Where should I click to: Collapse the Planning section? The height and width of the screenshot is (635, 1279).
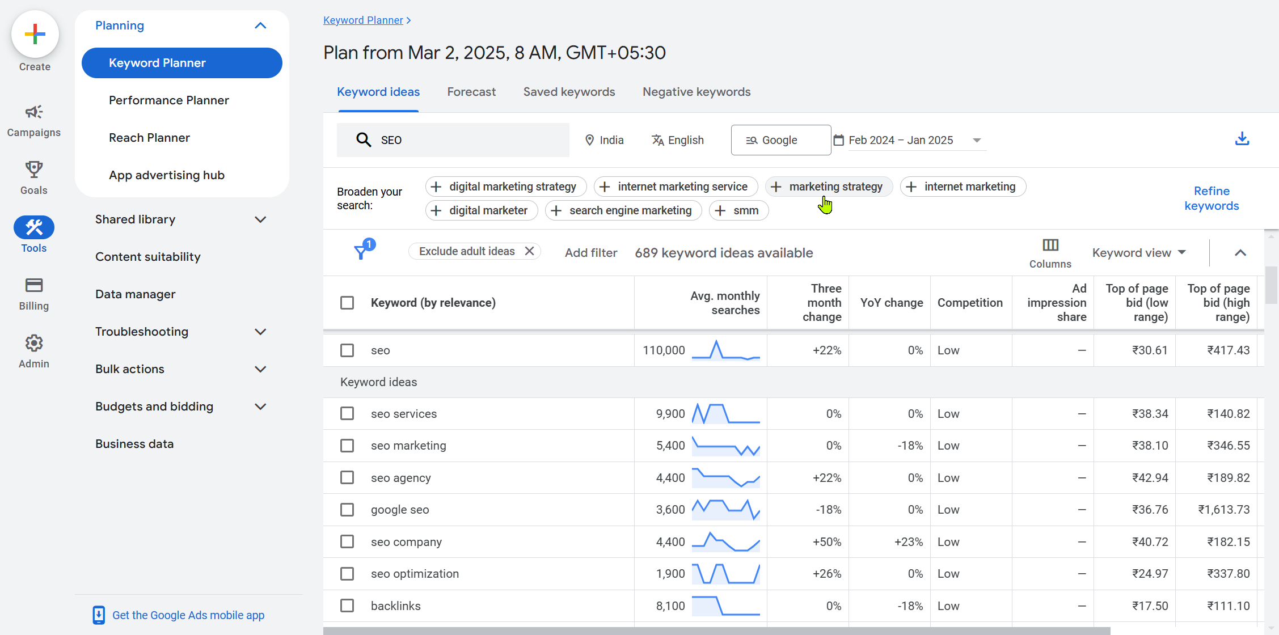click(260, 26)
